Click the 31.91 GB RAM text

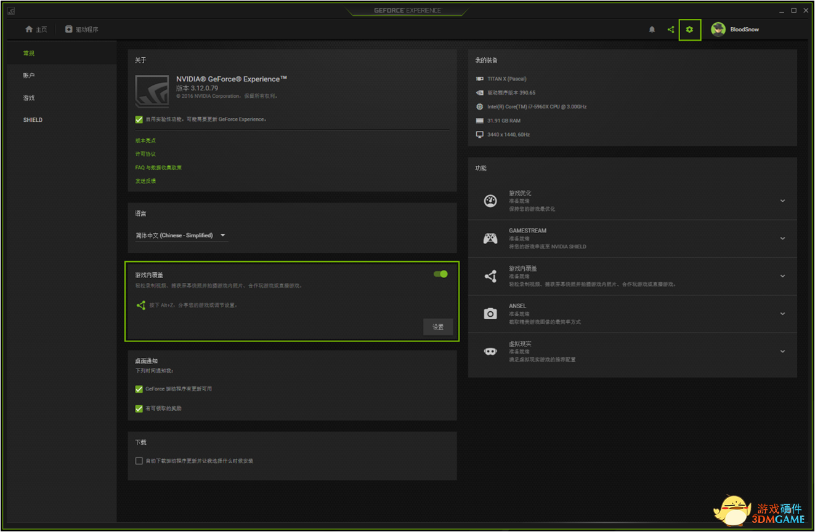[x=504, y=121]
